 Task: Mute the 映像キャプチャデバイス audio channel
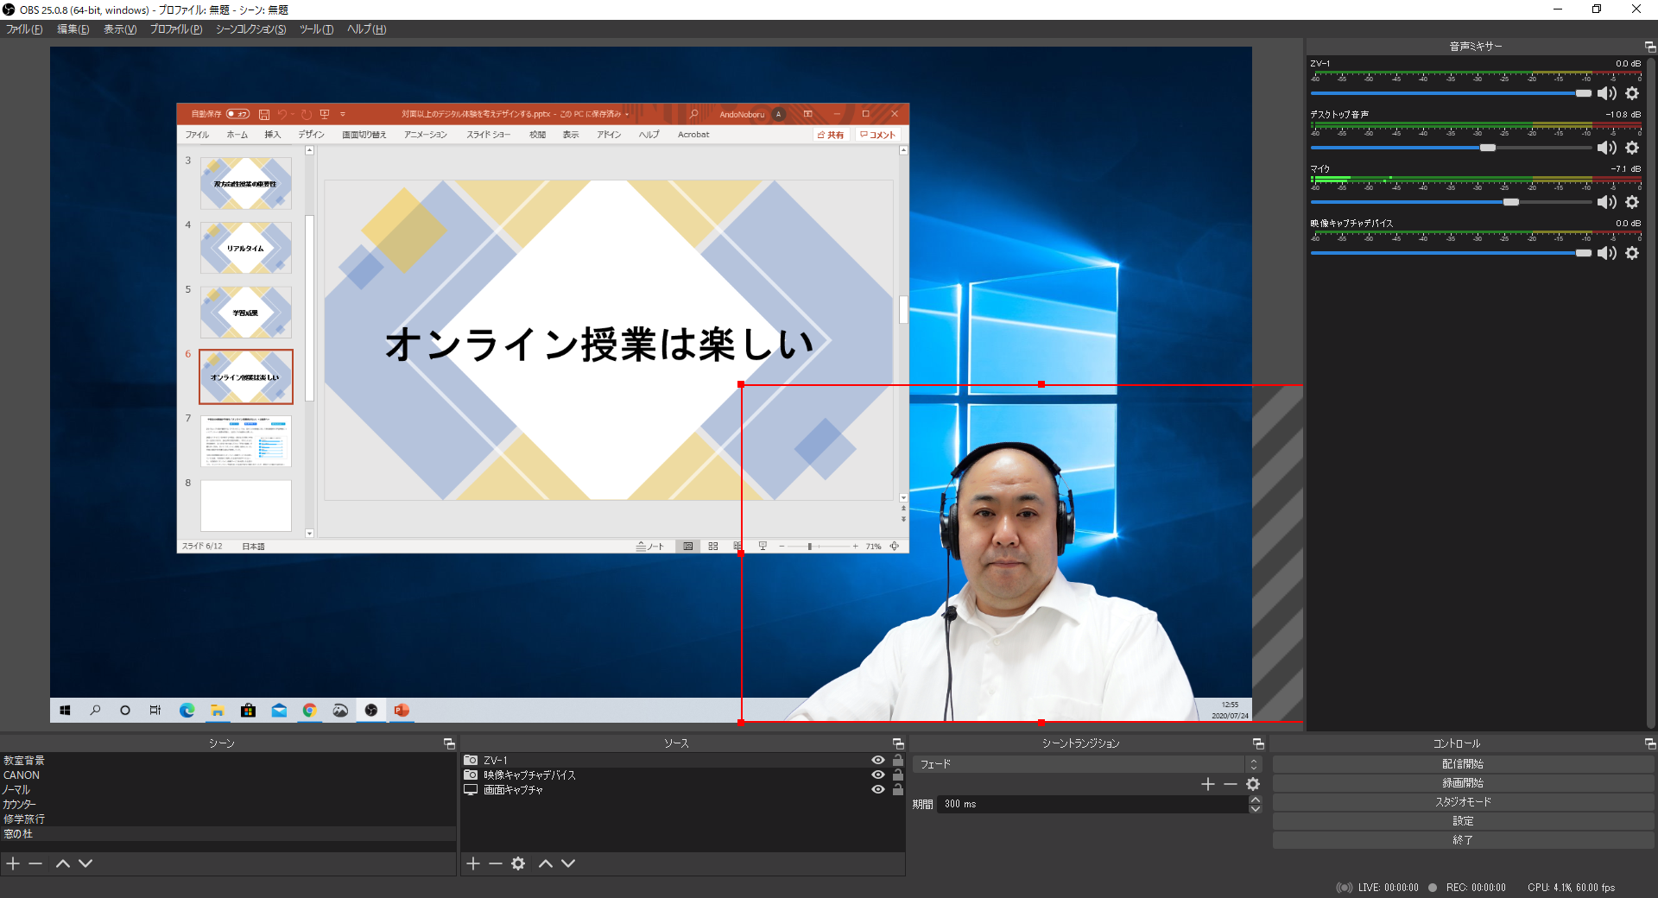coord(1607,253)
